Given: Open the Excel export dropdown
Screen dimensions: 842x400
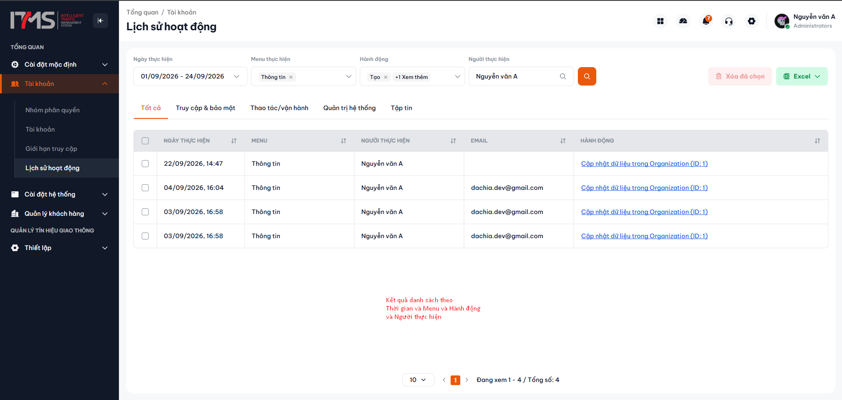Looking at the screenshot, I should [x=802, y=76].
